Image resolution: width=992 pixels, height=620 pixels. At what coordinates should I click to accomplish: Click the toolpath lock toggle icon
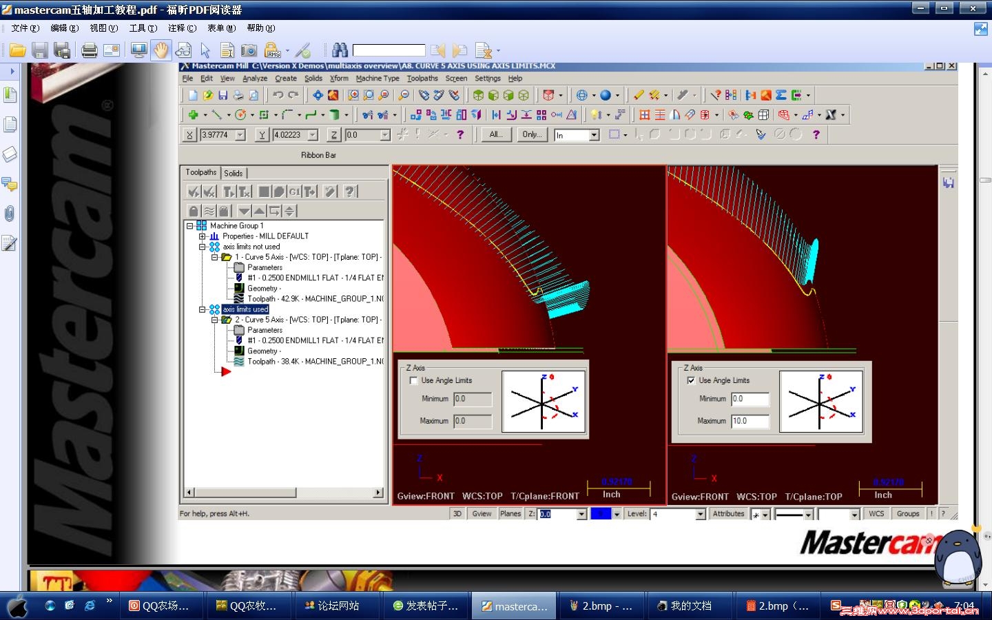pyautogui.click(x=194, y=211)
